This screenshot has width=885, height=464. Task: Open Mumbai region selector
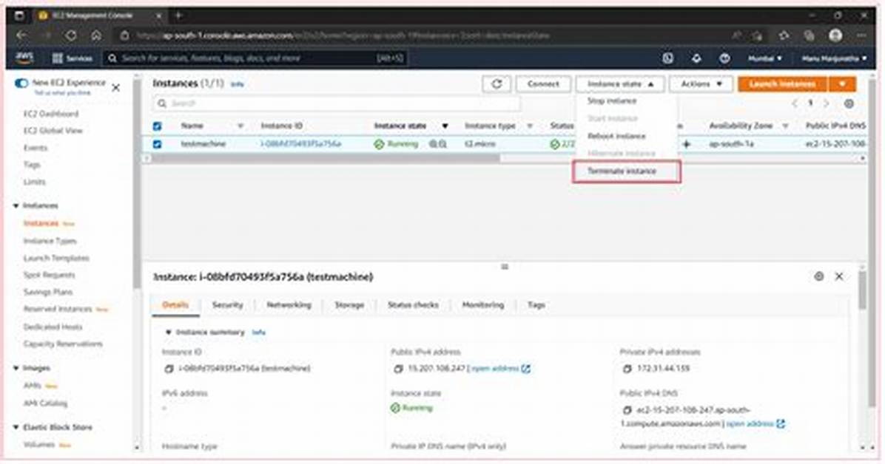click(x=765, y=58)
